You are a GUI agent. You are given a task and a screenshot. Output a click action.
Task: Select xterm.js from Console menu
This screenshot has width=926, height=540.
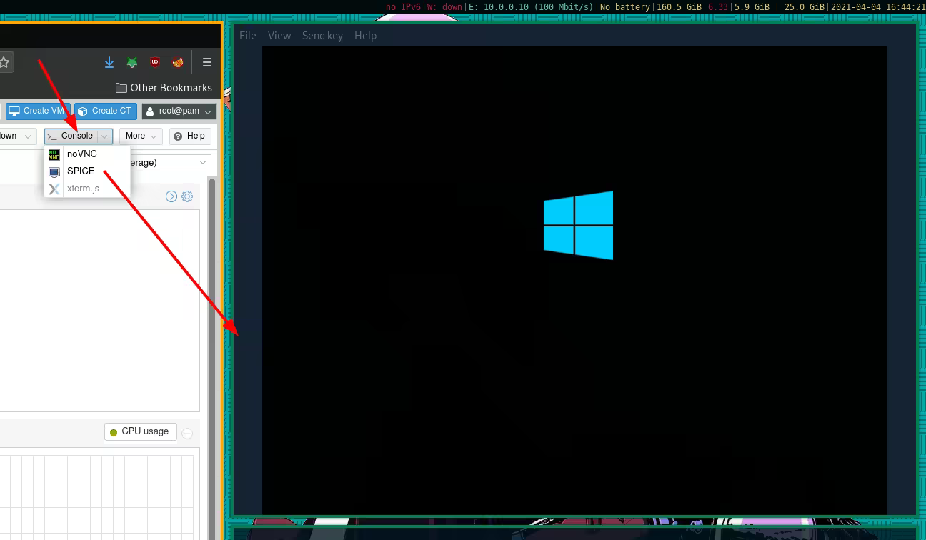click(x=86, y=189)
